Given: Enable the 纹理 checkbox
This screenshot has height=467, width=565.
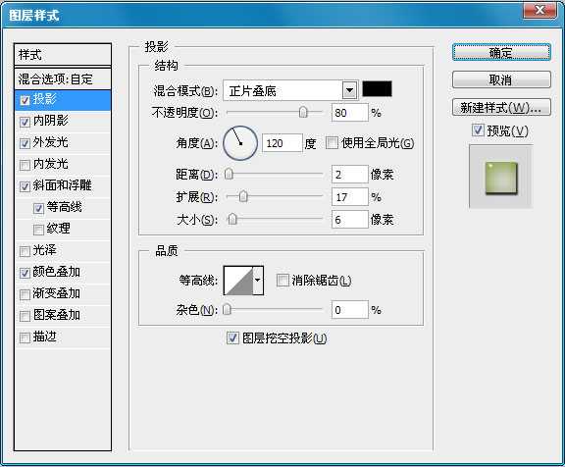Looking at the screenshot, I should click(x=38, y=230).
